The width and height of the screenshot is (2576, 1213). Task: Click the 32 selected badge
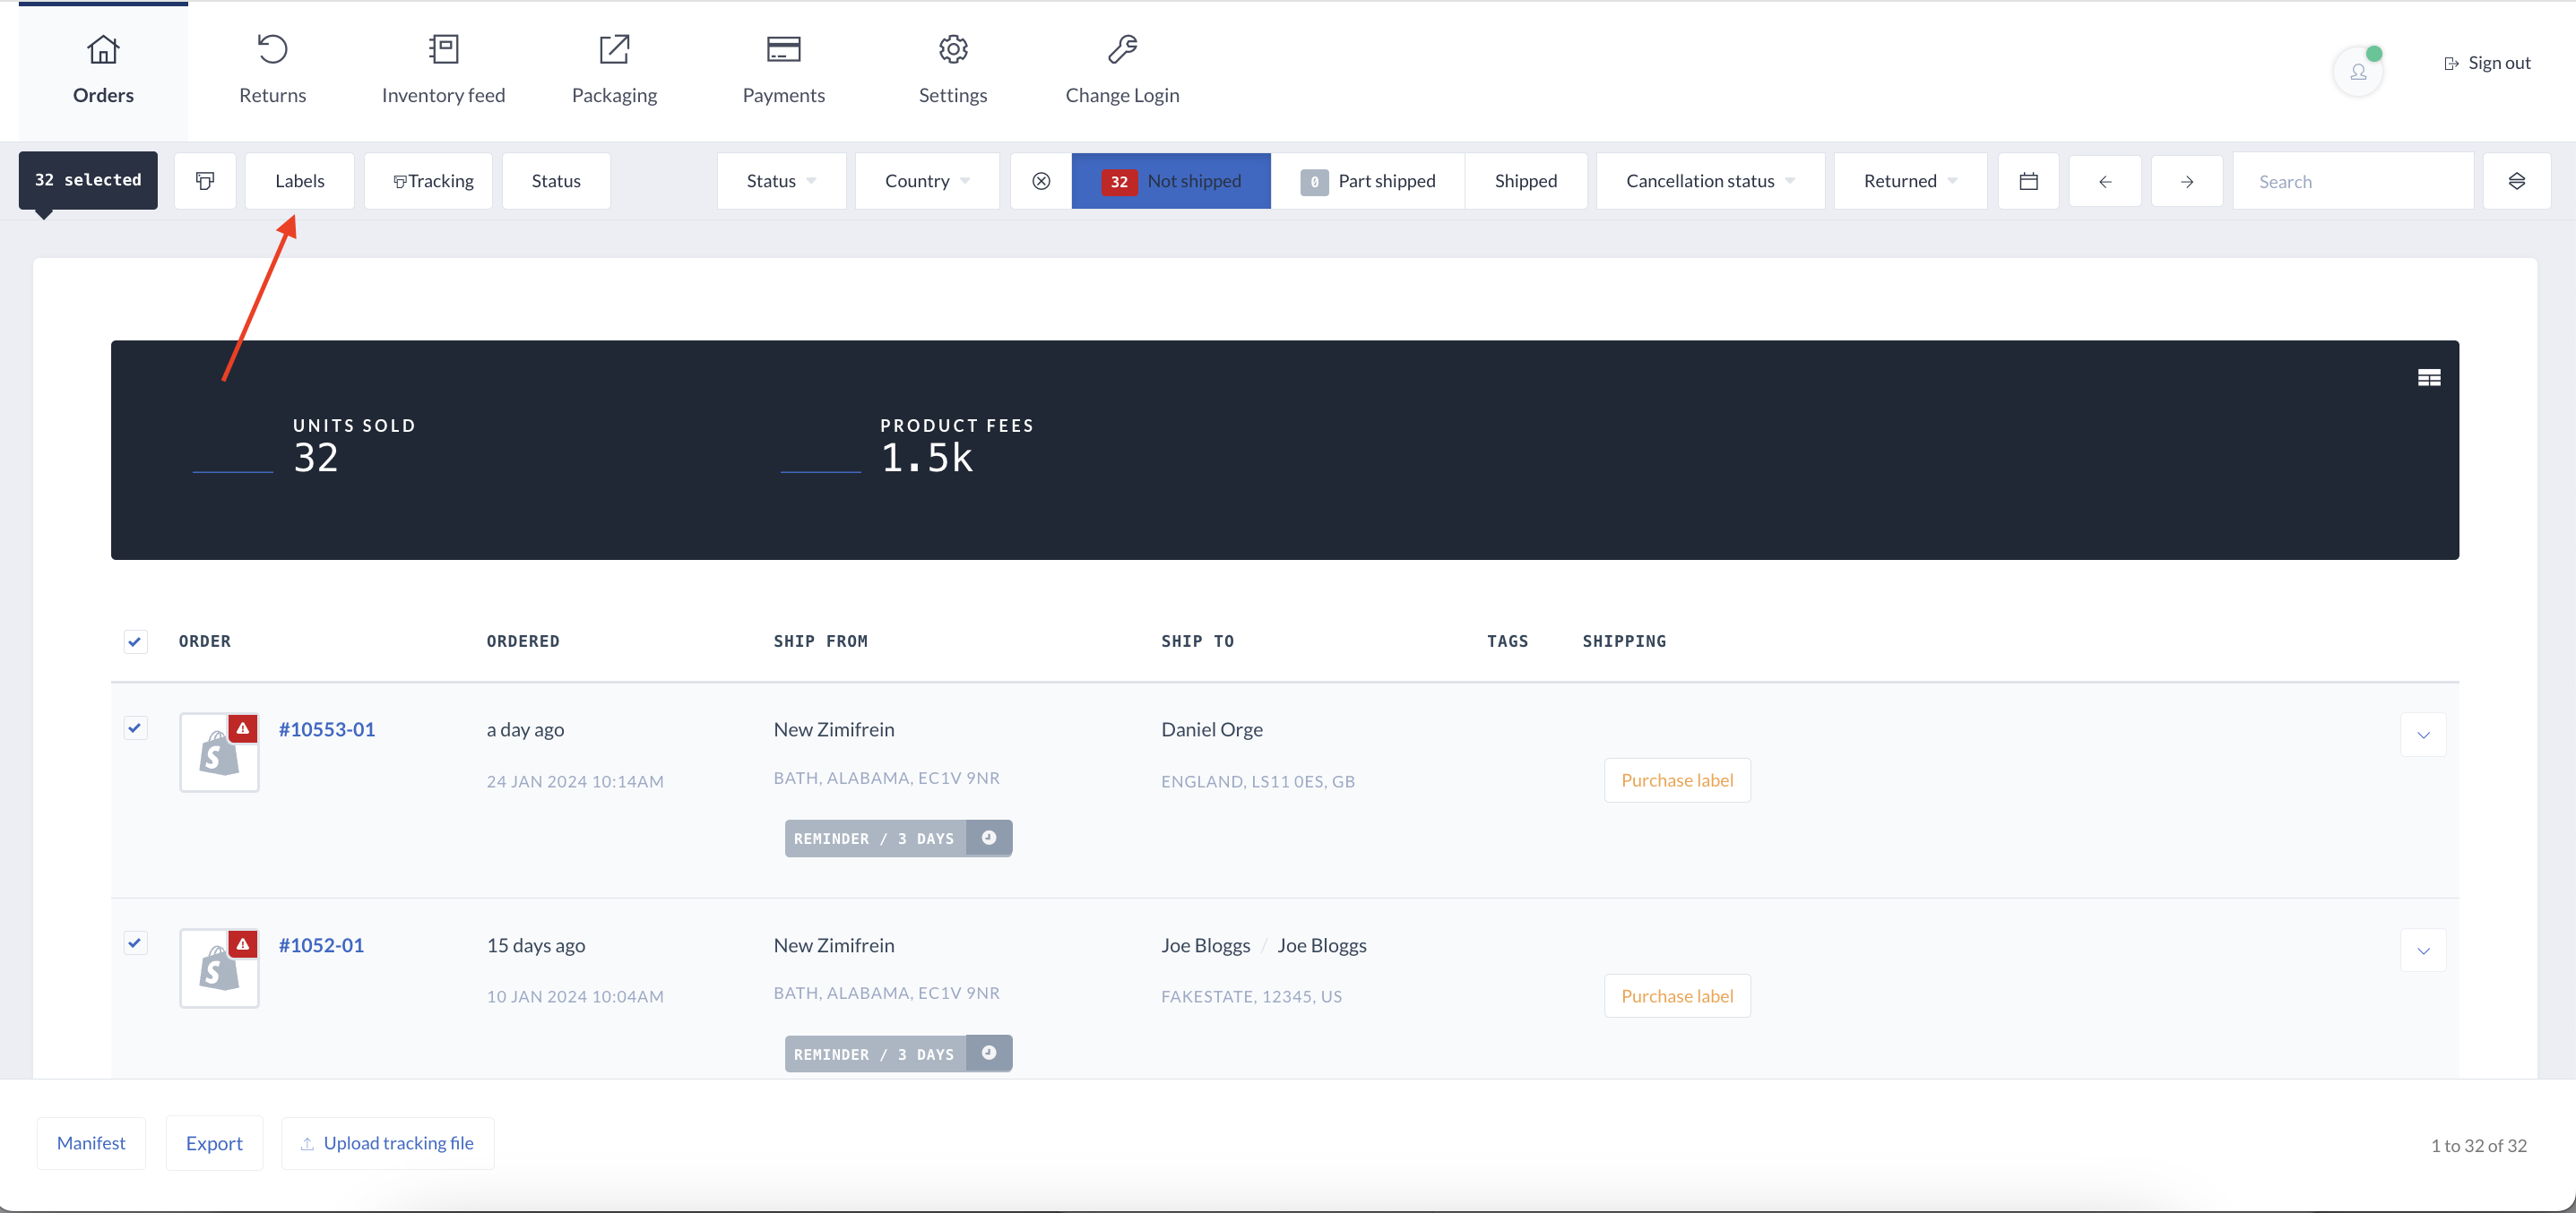click(x=88, y=180)
